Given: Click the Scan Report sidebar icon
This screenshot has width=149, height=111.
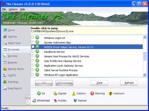Looking at the screenshot, I should (x=5, y=88).
